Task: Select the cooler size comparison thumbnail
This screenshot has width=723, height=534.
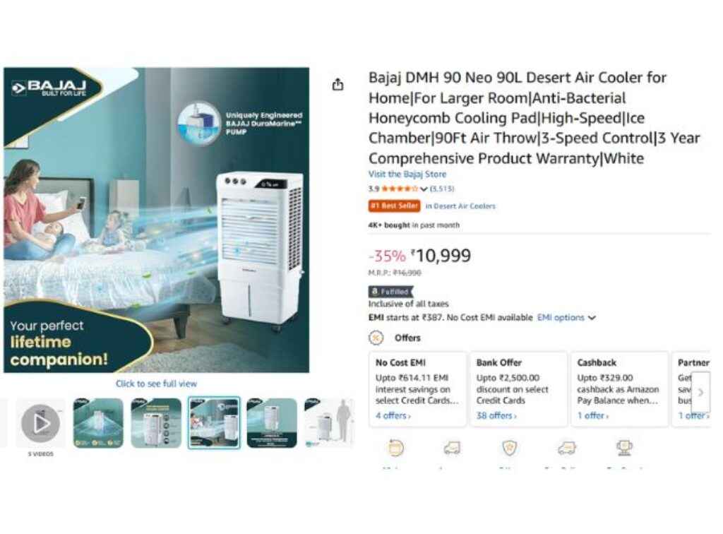Action: coord(329,423)
